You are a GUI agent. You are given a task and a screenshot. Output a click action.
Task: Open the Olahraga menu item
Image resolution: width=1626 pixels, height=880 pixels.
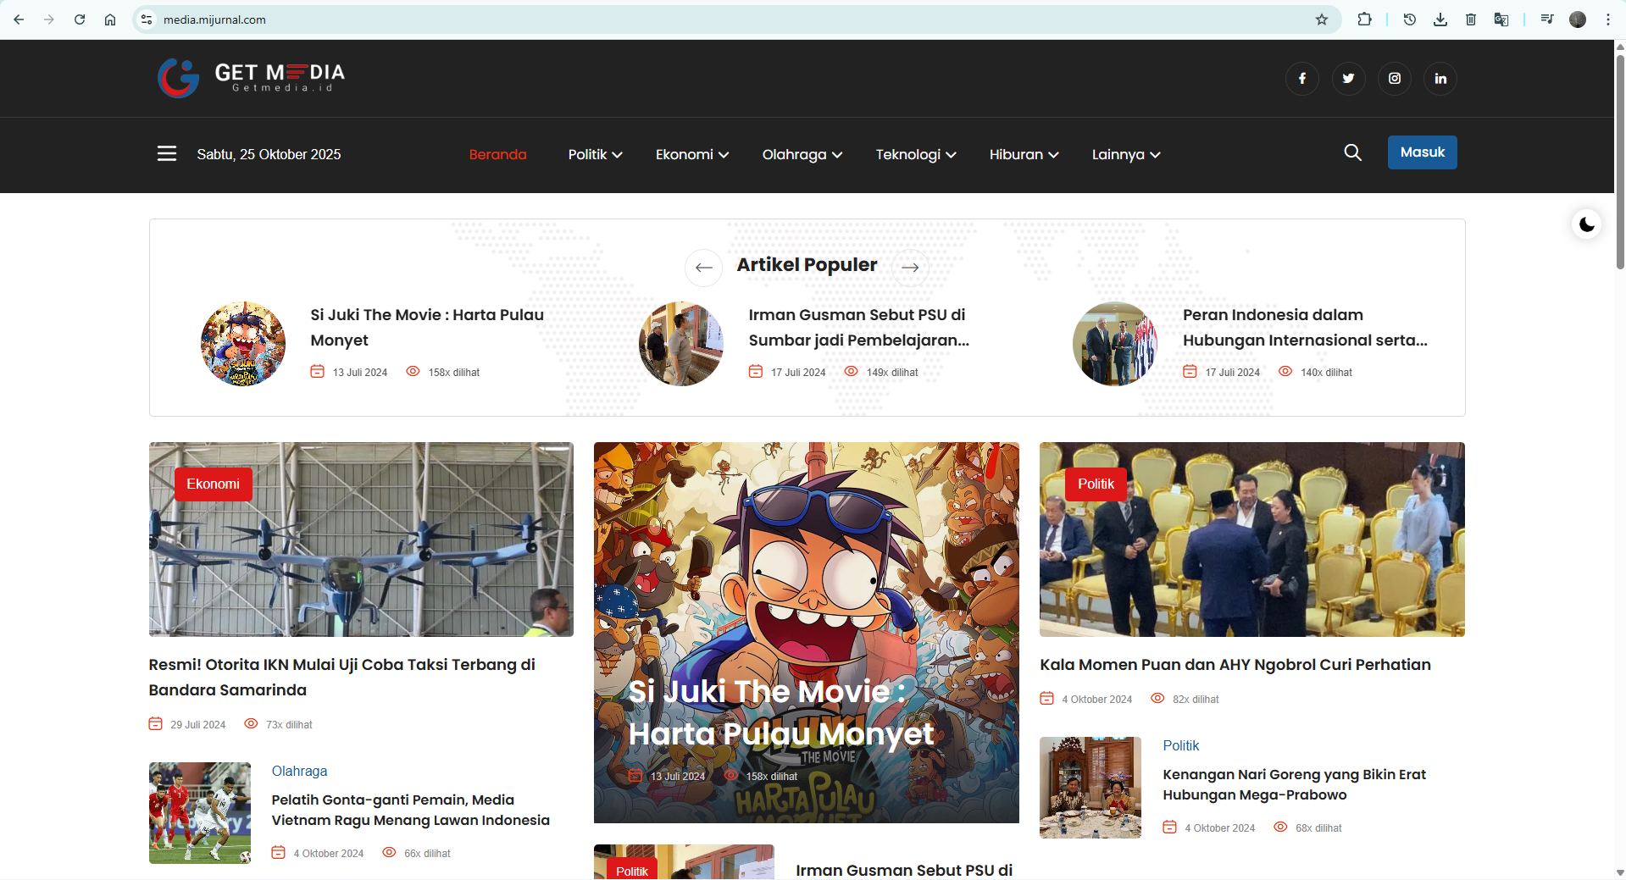click(802, 154)
